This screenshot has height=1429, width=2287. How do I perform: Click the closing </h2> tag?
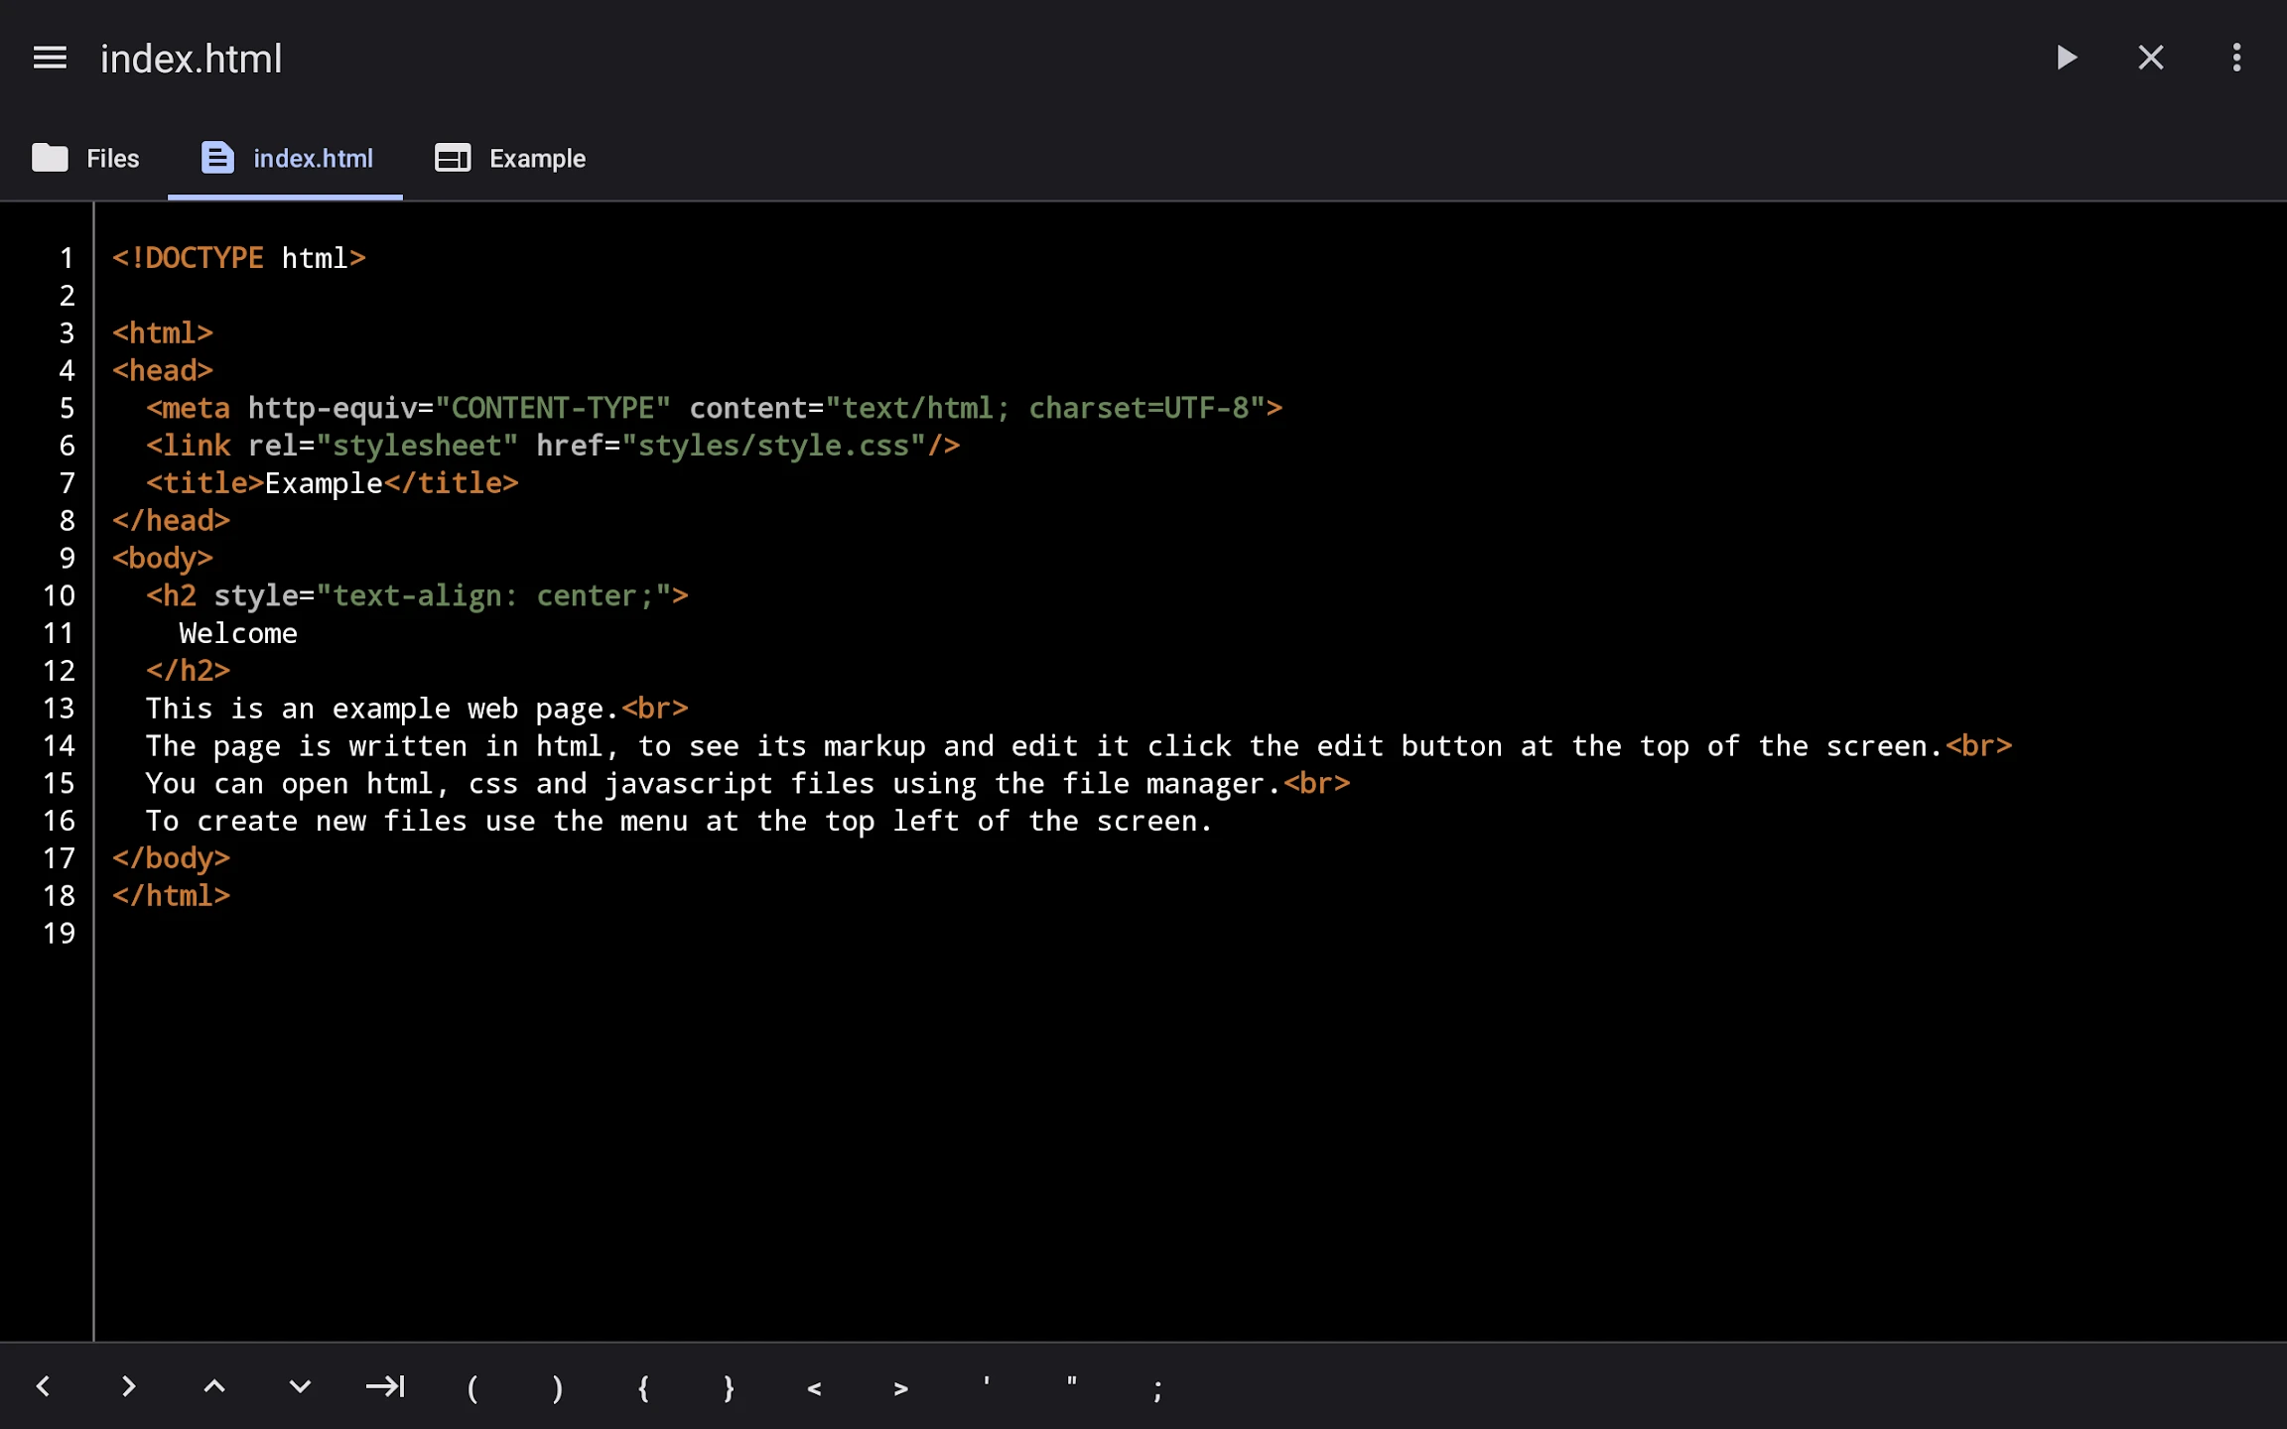point(188,671)
